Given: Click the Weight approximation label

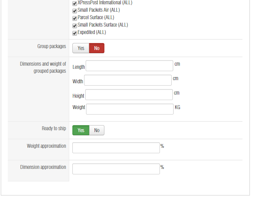Looking at the screenshot, I should 46,146.
